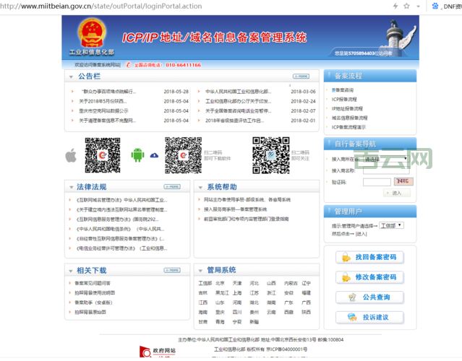Click the national emblem logo
Viewport: 462px width, 361px height.
92,33
